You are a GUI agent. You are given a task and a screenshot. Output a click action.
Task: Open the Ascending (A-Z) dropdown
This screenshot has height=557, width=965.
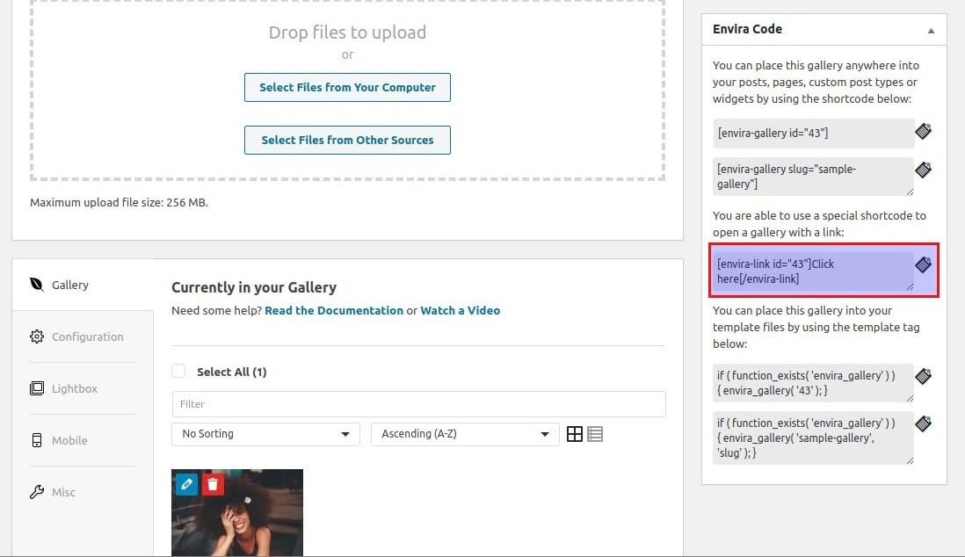coord(465,434)
